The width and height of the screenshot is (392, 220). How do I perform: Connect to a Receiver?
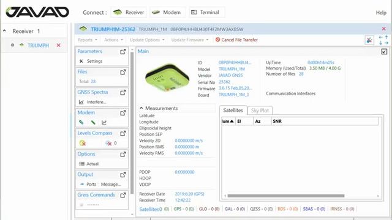click(129, 12)
